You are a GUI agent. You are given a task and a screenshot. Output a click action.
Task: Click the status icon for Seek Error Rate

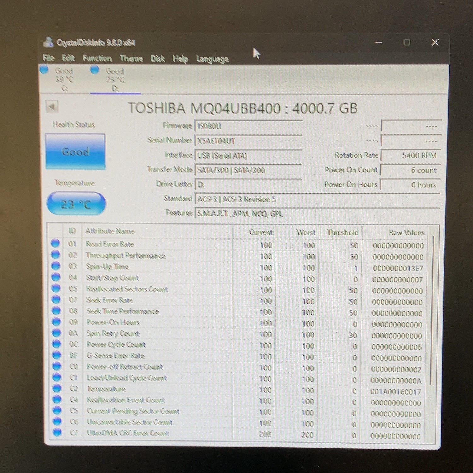coord(56,299)
